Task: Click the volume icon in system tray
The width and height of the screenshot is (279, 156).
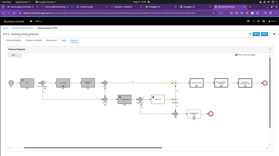Action: click(268, 2)
